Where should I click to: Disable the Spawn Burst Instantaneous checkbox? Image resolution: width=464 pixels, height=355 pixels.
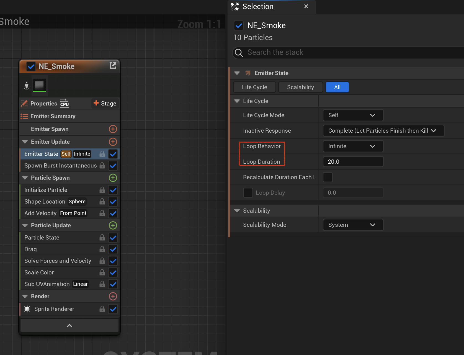pos(113,166)
